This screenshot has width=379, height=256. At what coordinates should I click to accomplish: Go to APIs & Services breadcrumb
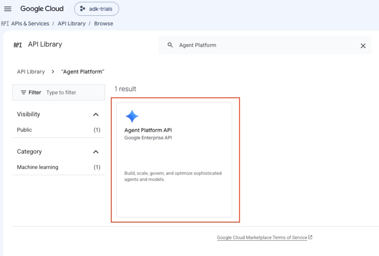(30, 24)
